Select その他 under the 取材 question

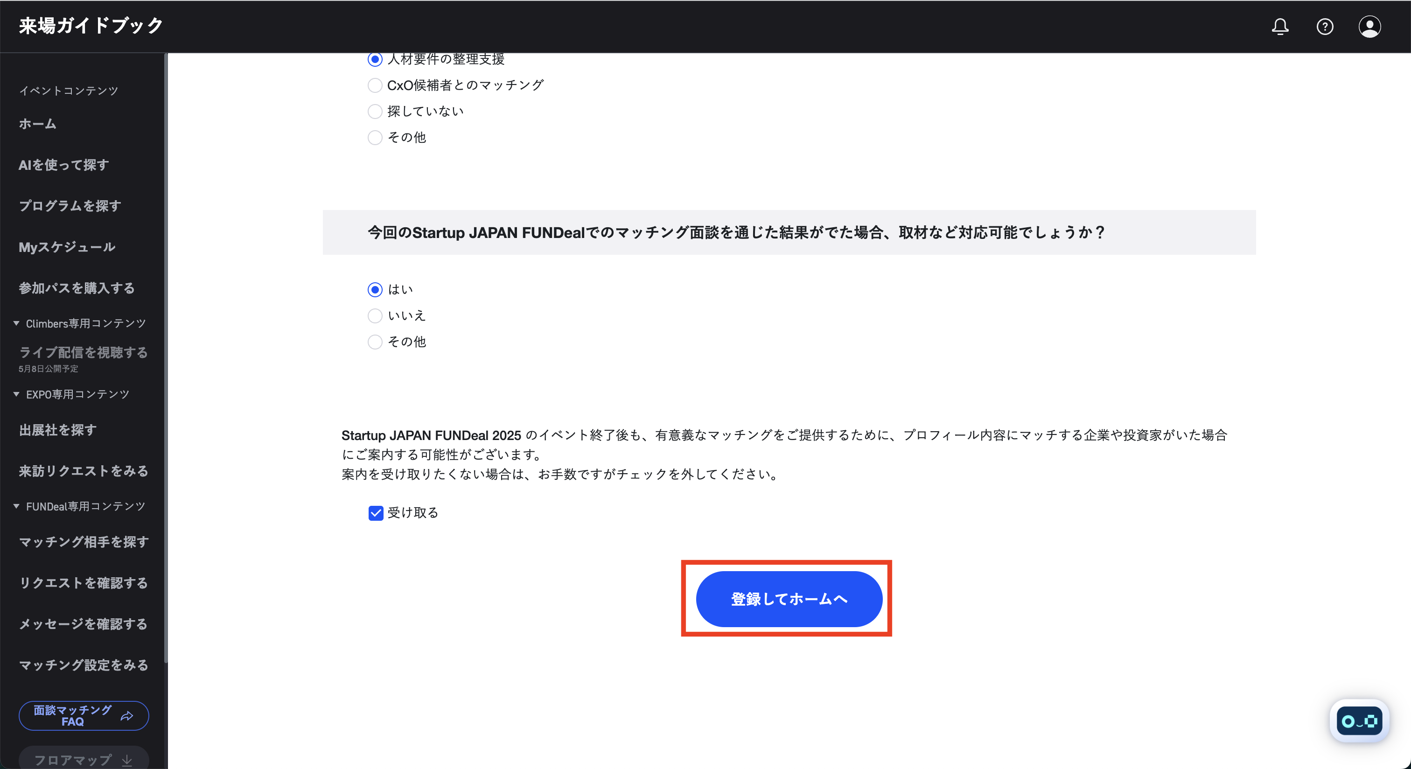pos(375,342)
